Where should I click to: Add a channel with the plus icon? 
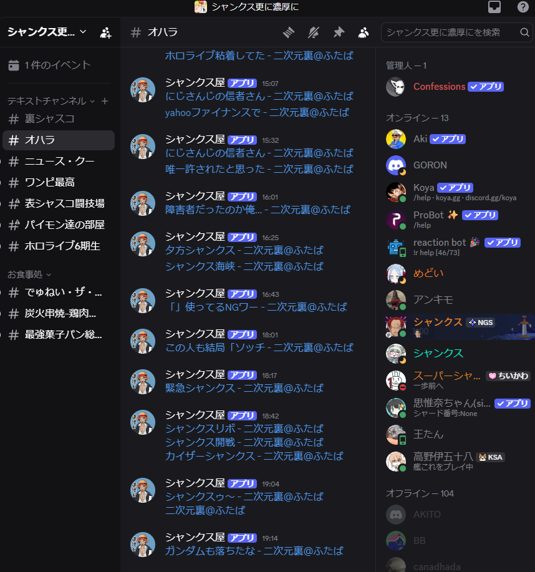pos(105,101)
